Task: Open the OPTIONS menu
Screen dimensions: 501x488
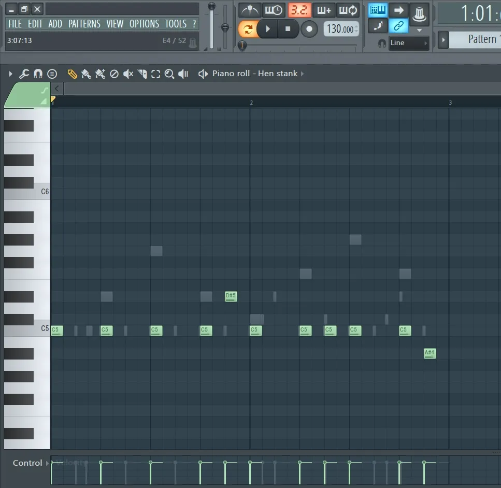Action: (144, 24)
